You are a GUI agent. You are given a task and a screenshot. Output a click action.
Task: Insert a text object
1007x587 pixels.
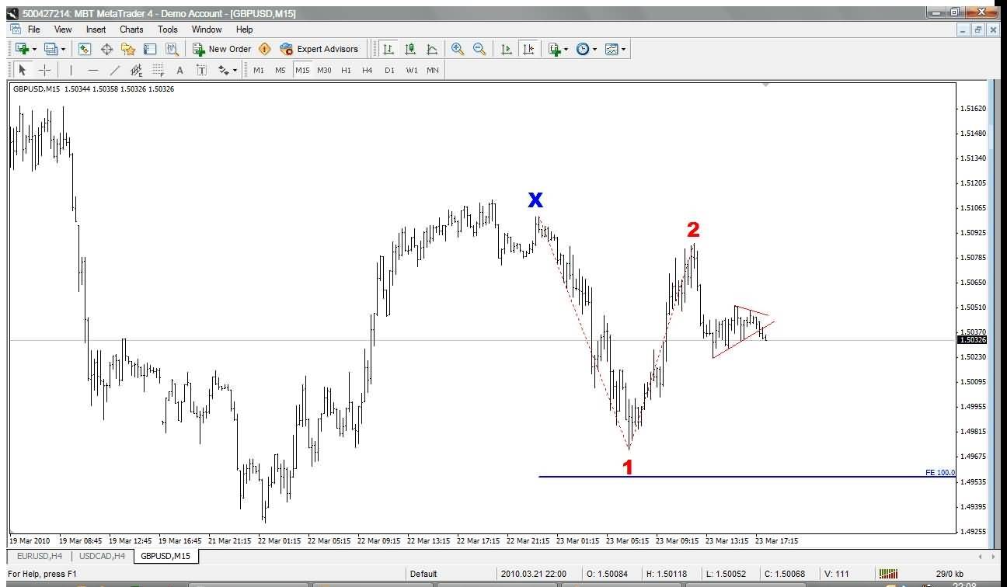coord(180,70)
